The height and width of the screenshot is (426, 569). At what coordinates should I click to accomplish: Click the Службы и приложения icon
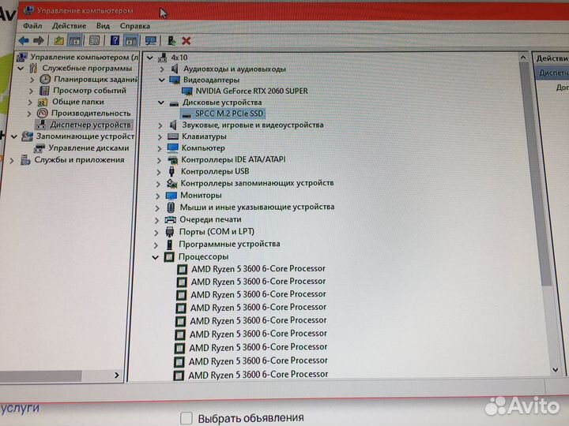(25, 159)
